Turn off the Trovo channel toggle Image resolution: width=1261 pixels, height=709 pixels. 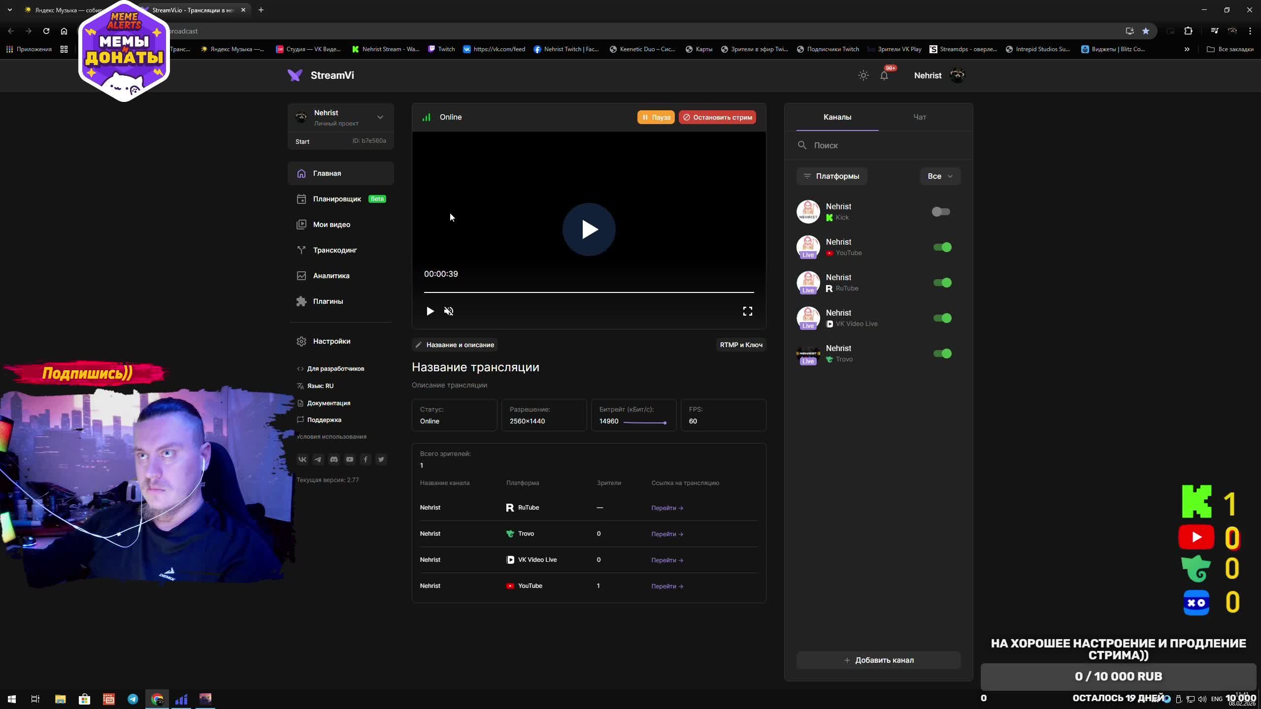coord(942,354)
